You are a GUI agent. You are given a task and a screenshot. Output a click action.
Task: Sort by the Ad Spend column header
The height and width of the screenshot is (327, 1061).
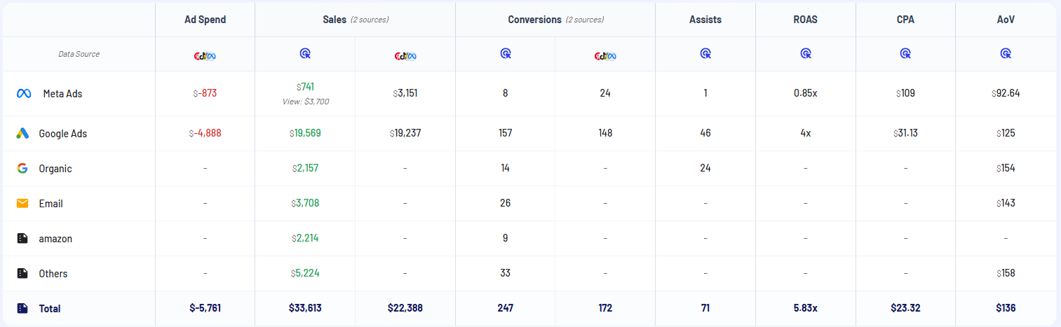point(205,20)
